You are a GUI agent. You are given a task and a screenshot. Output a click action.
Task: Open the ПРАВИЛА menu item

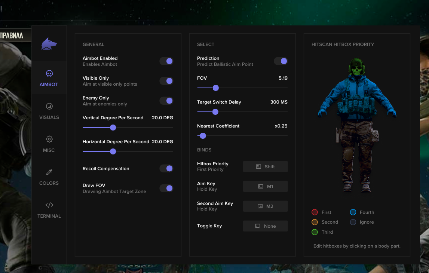[x=11, y=35]
